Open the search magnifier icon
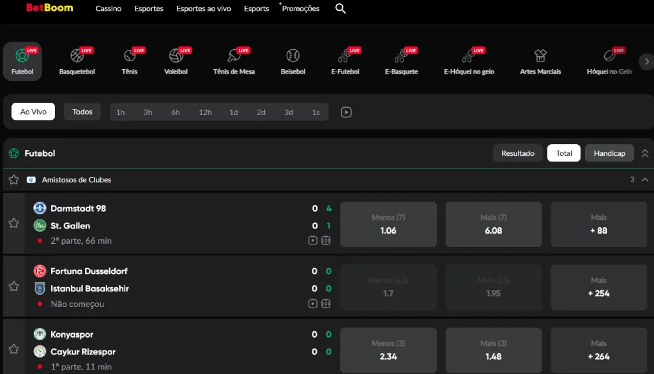The image size is (654, 374). [340, 8]
